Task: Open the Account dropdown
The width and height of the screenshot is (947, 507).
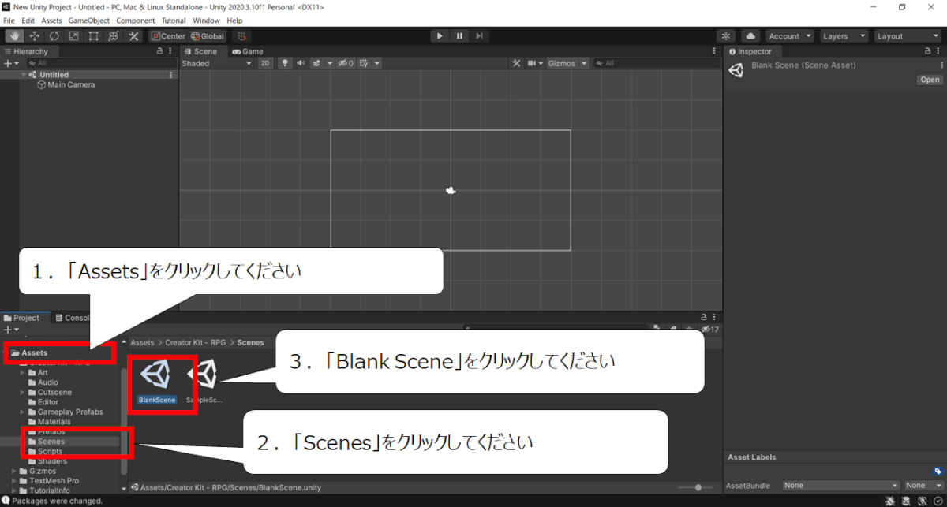Action: point(789,36)
